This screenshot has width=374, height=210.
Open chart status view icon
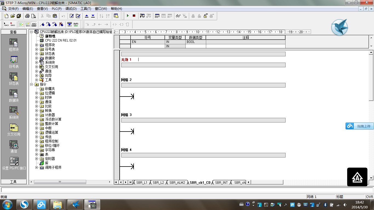(x=157, y=16)
